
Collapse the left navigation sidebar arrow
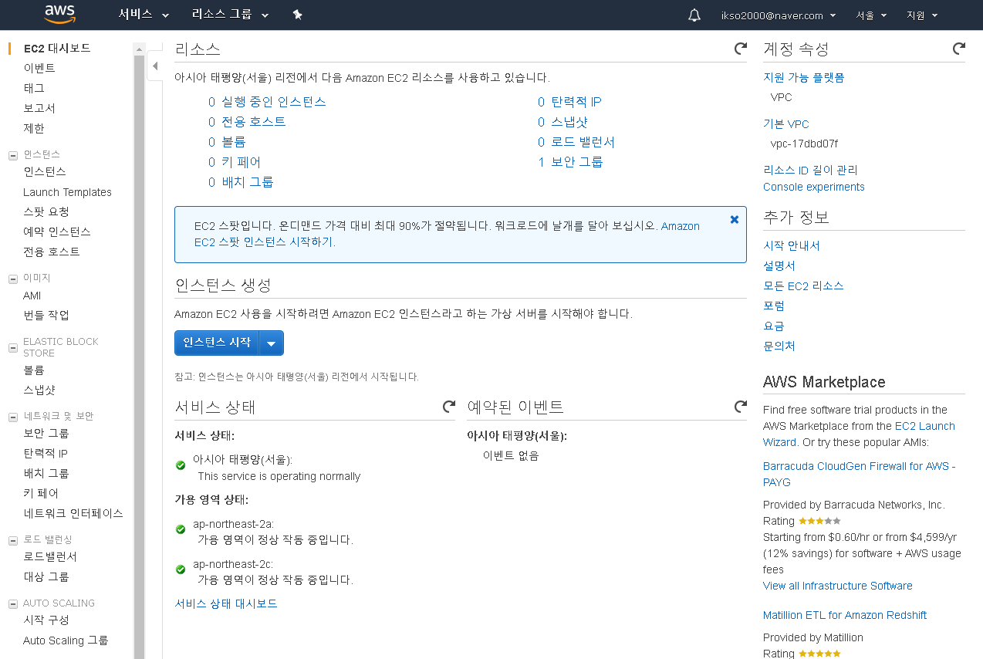point(154,67)
